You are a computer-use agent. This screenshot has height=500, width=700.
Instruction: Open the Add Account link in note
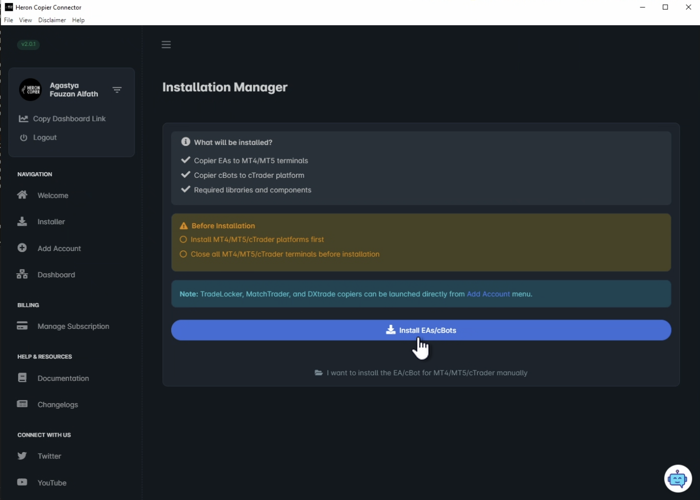pyautogui.click(x=488, y=294)
